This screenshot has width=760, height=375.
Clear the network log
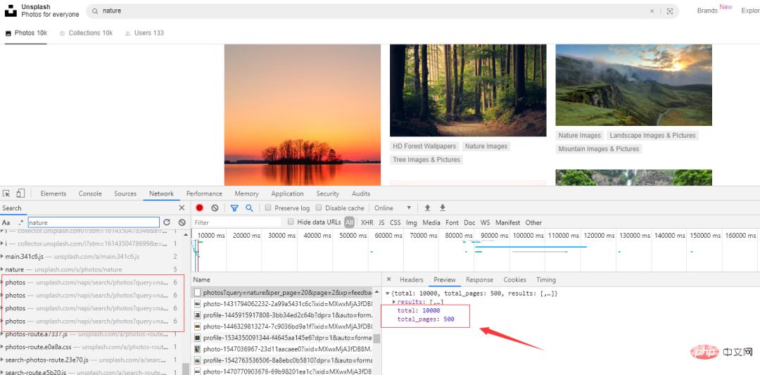click(x=215, y=208)
